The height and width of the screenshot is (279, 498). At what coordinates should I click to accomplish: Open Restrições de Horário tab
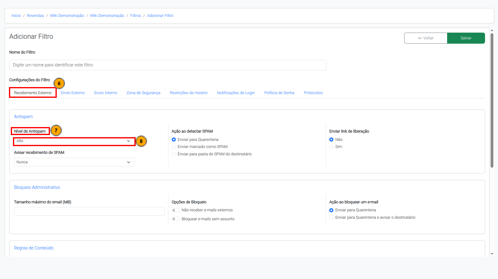click(x=189, y=93)
